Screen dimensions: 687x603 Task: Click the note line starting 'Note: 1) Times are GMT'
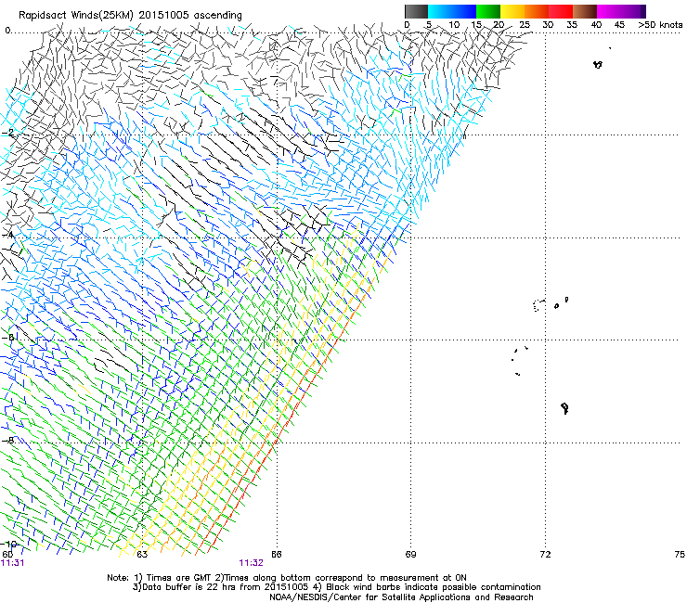point(287,578)
